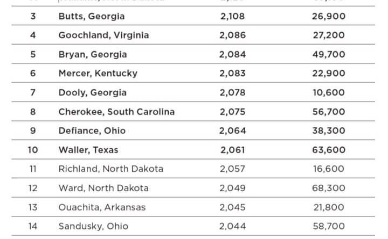388x239 pixels.
Task: Select rank number 10 cell
Action: 33,150
